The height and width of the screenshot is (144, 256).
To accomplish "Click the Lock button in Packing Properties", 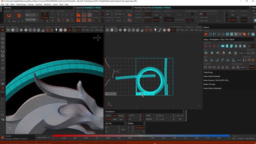I will point(156,14).
